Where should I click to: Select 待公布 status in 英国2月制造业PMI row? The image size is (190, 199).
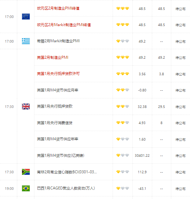click(x=180, y=58)
